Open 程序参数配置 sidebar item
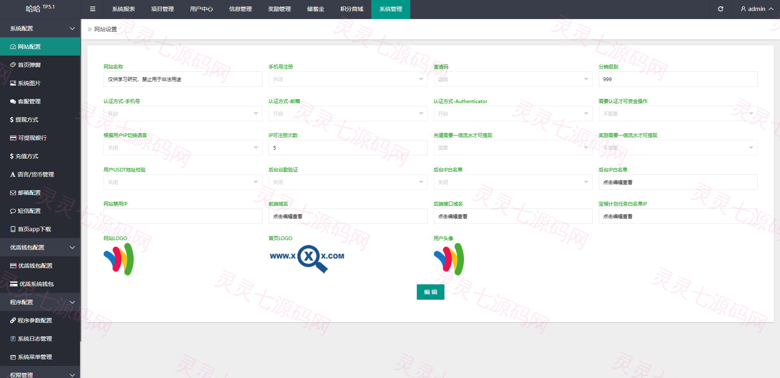780x378 pixels. click(40, 320)
